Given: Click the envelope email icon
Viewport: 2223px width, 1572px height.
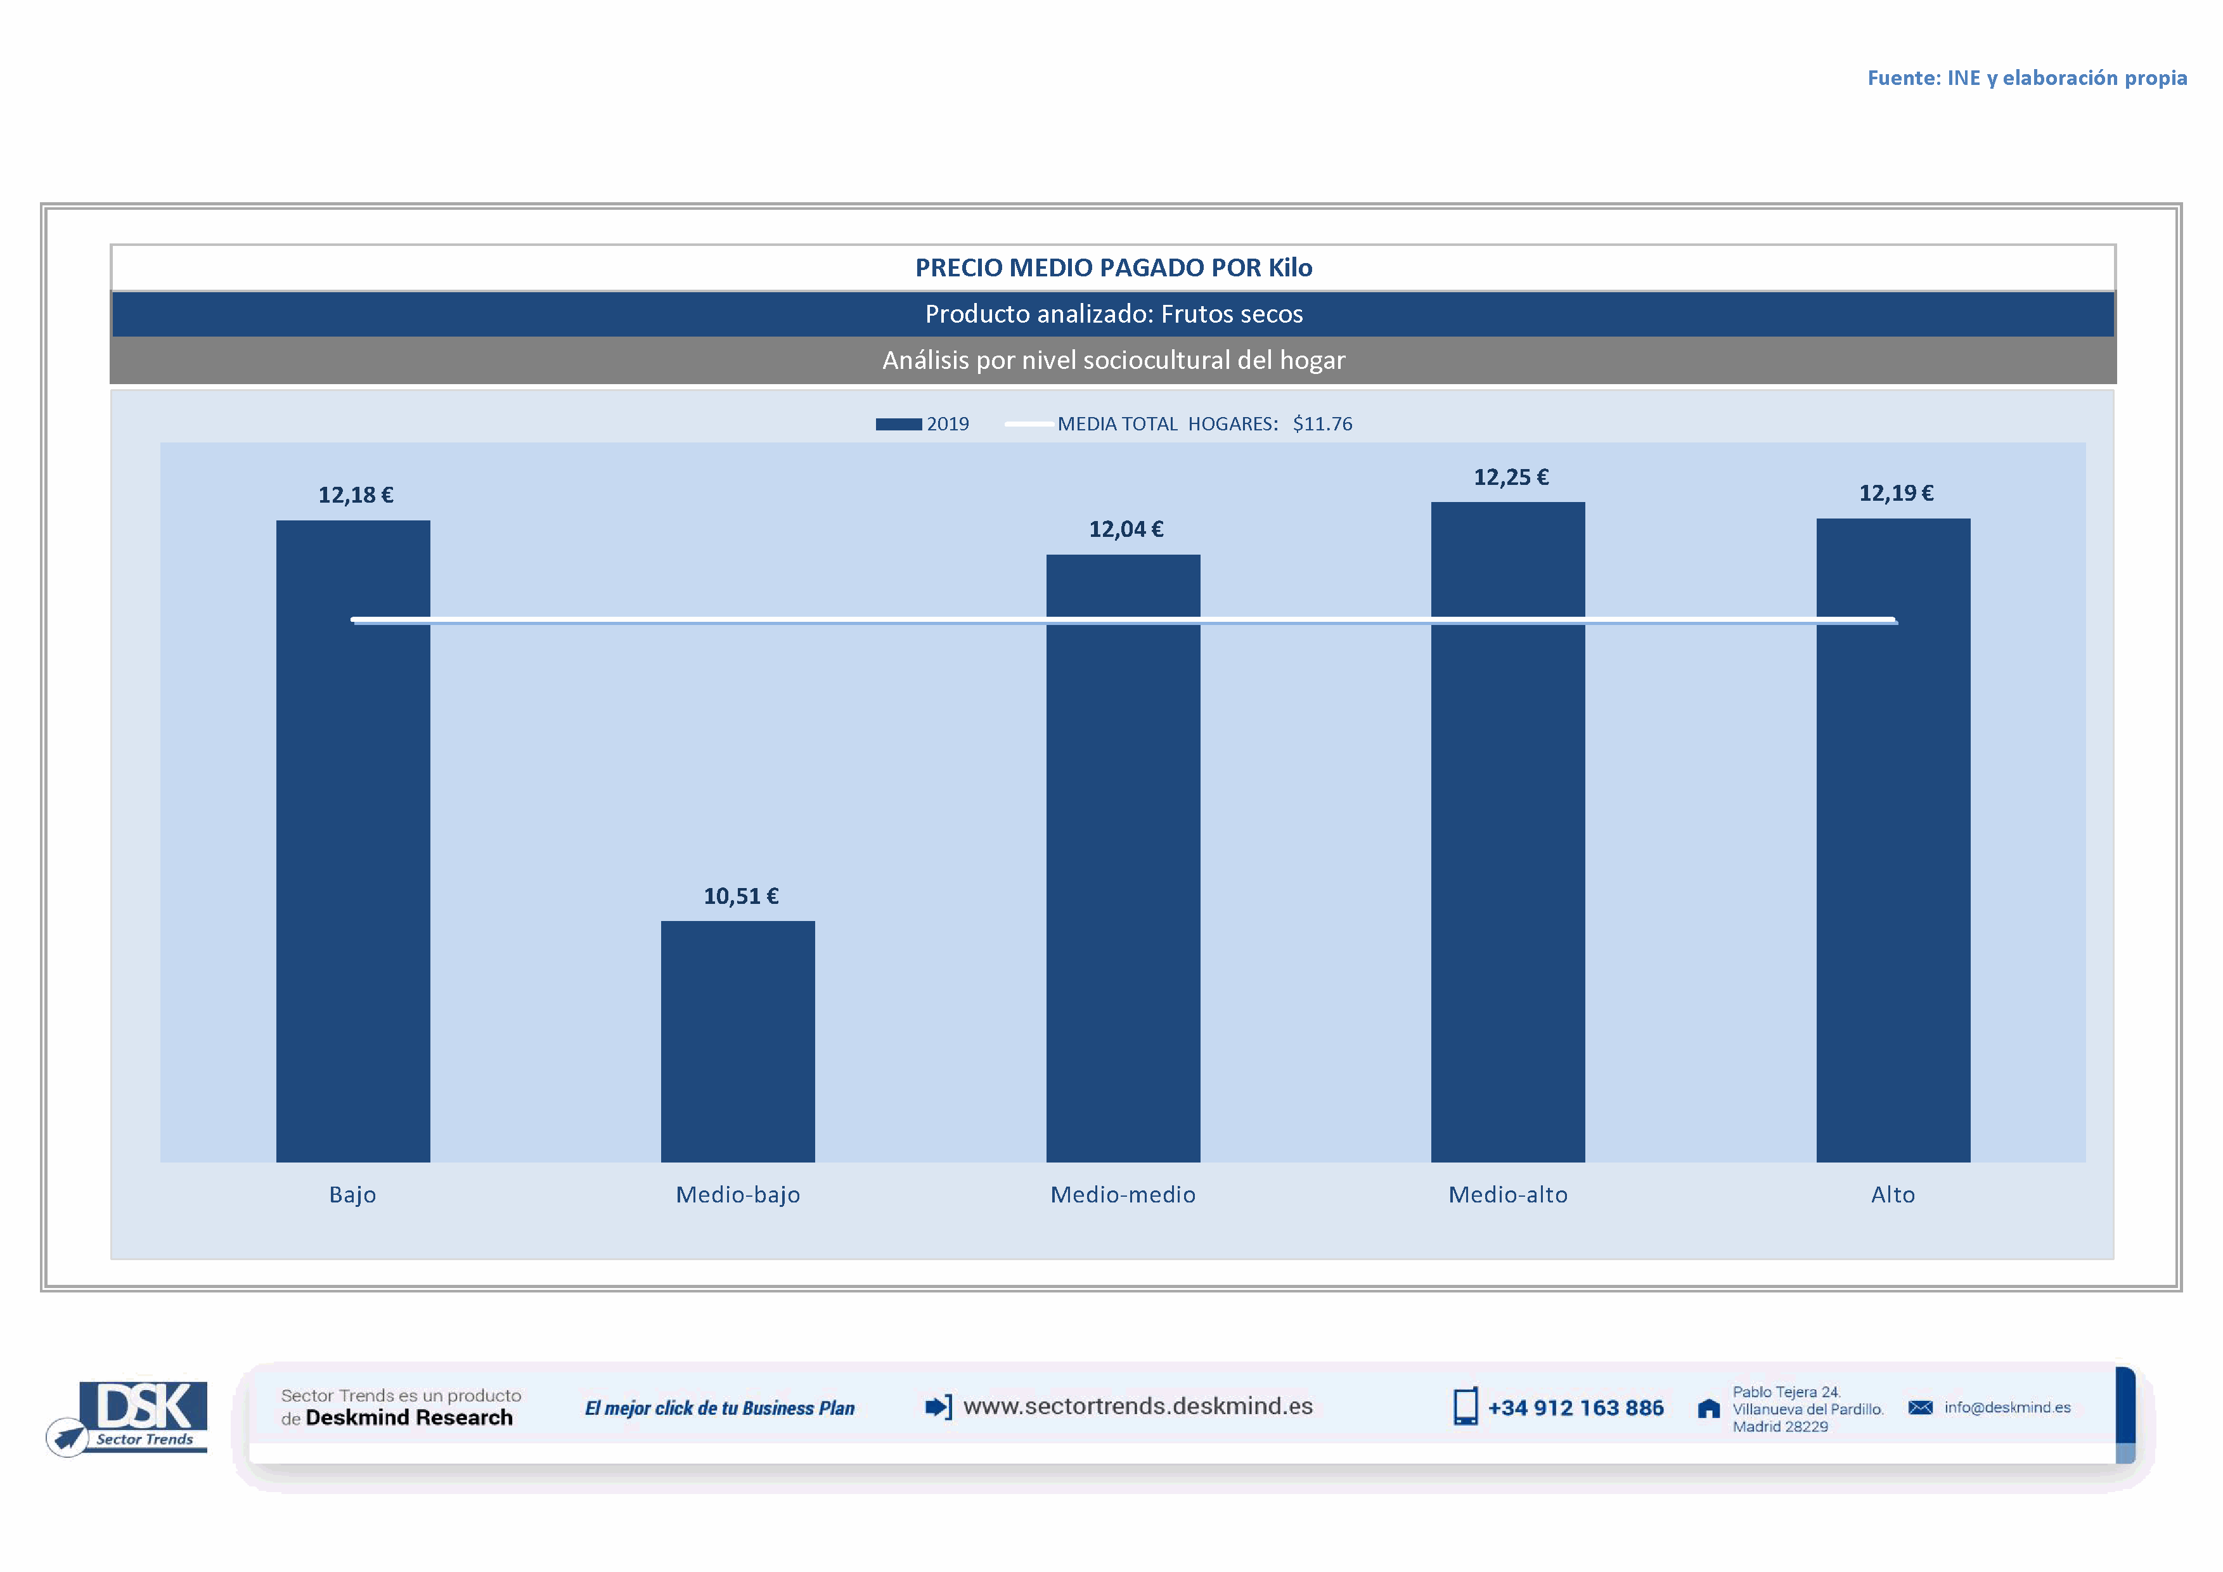Looking at the screenshot, I should (x=1920, y=1407).
